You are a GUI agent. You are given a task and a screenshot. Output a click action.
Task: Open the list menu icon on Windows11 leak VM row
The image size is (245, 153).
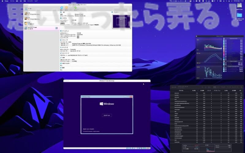click(57, 28)
